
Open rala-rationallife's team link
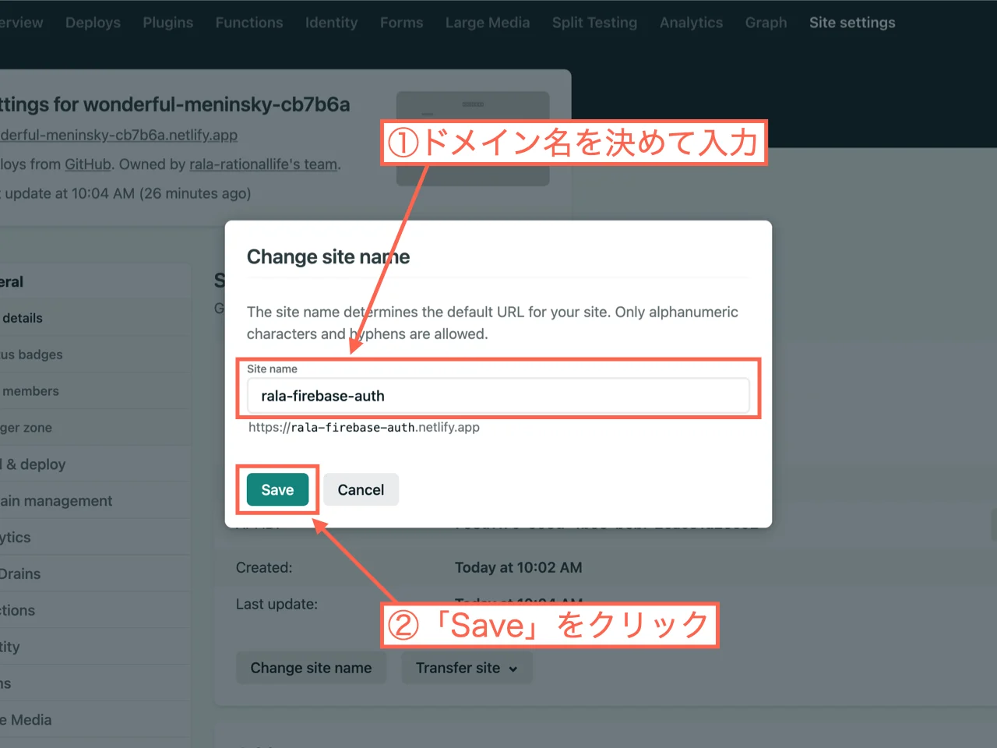click(x=263, y=164)
